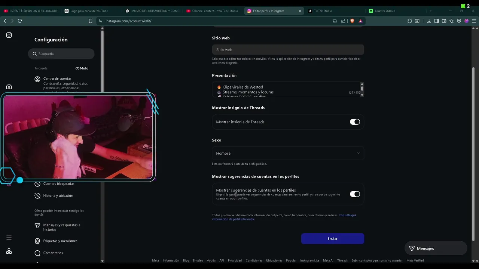The height and width of the screenshot is (269, 479).
Task: Open the Condiciones footer link
Action: (254, 260)
